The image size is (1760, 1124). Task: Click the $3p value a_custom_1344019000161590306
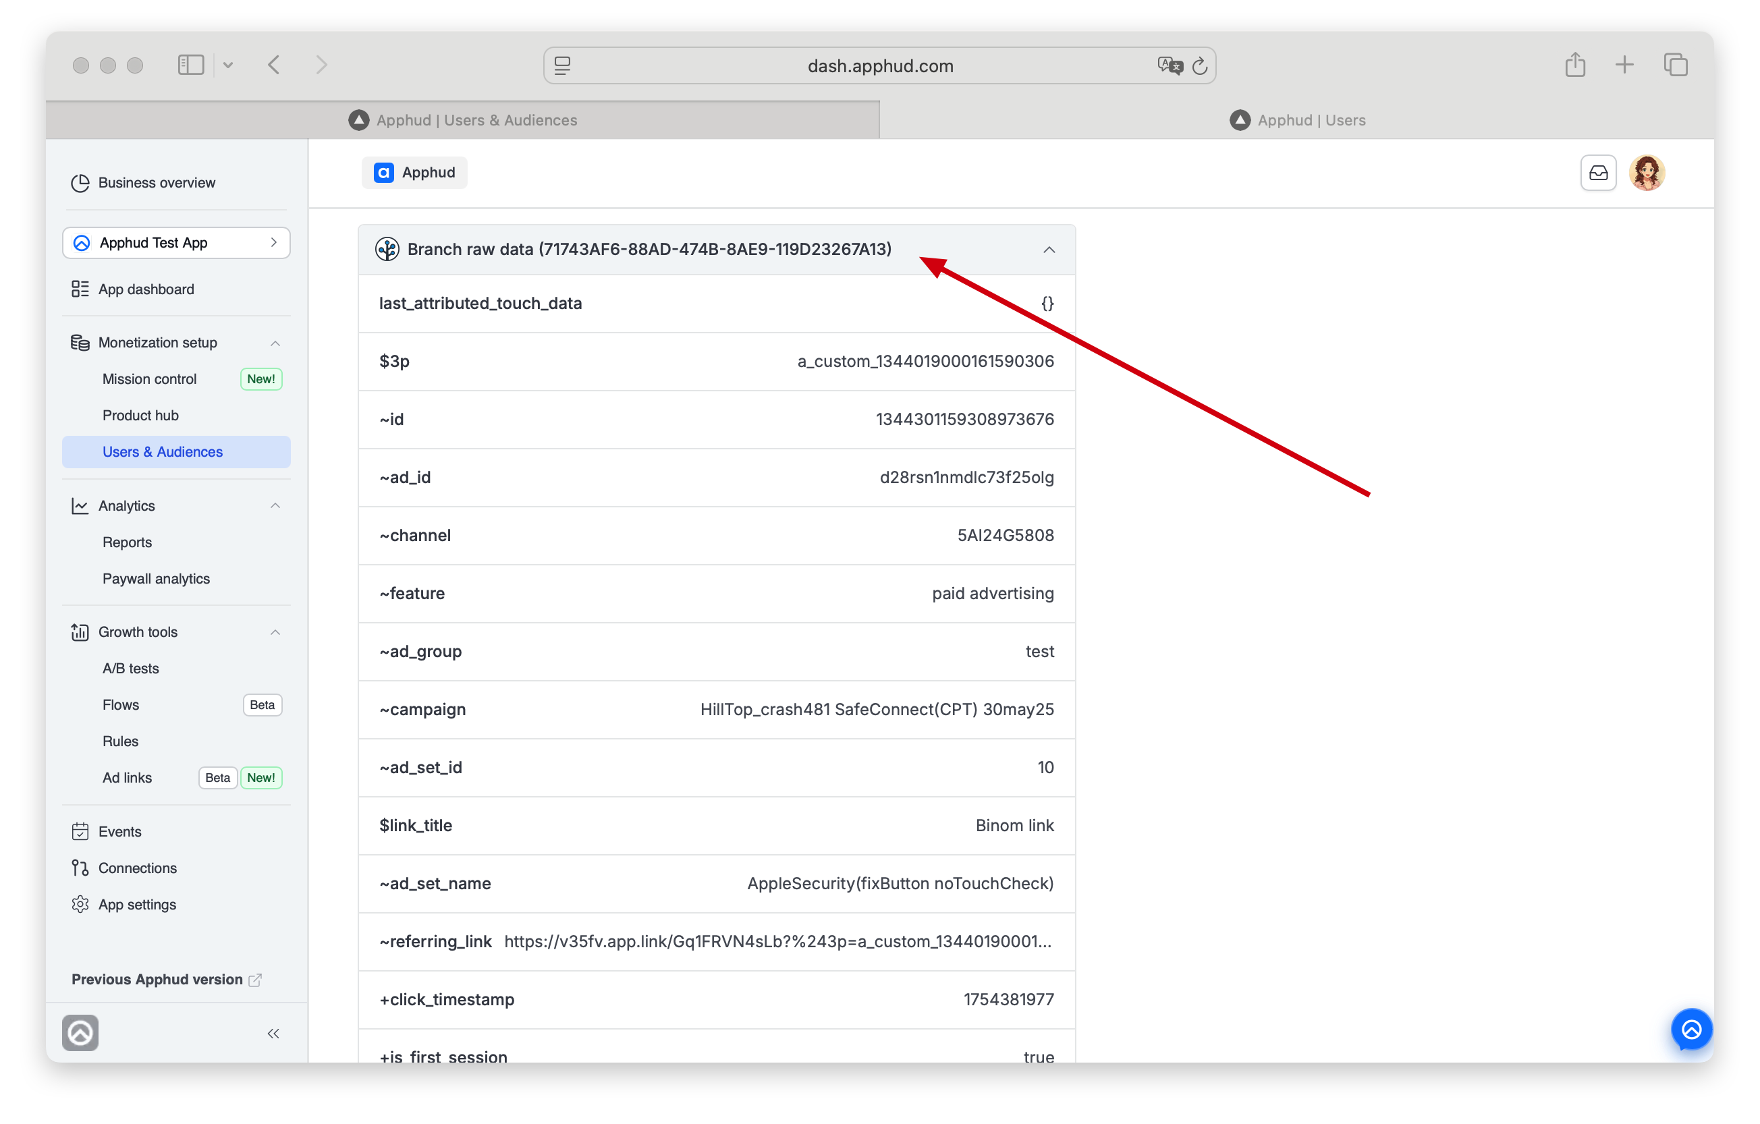[x=925, y=361]
